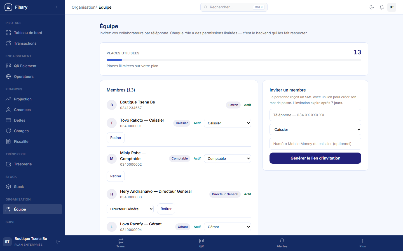Toggle dark mode with moon icon
Screen dimensions: 403x251
(372, 7)
